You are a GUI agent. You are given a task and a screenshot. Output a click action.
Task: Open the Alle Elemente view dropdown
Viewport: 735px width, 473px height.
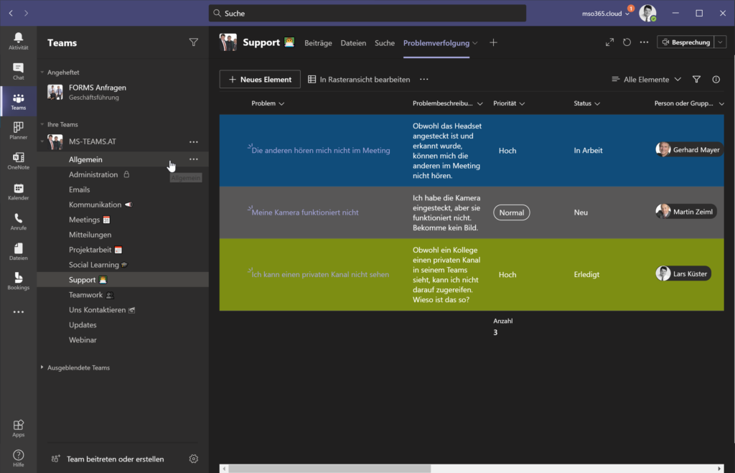(x=647, y=79)
